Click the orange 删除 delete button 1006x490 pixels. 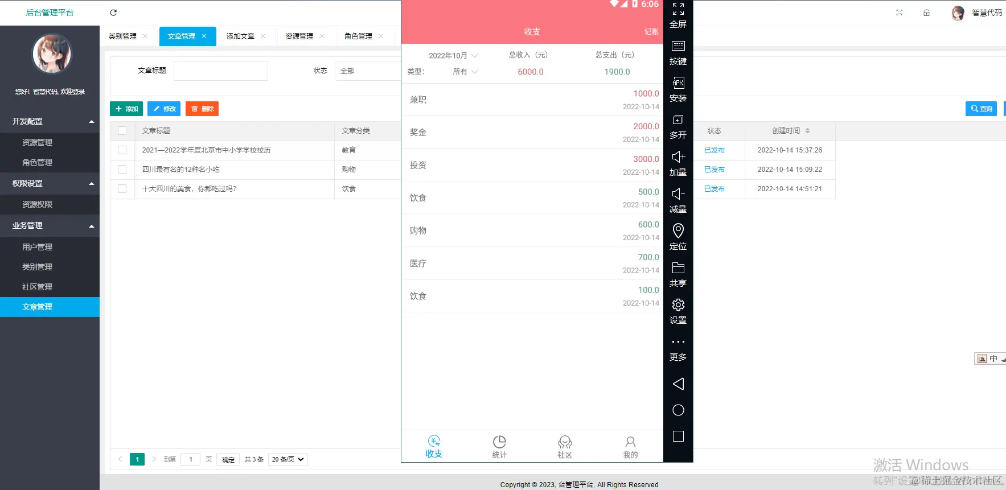(202, 109)
